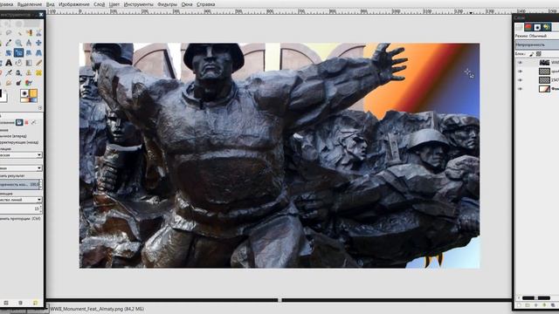Image resolution: width=559 pixels, height=314 pixels.
Task: Open the Выделение menu
Action: pyautogui.click(x=30, y=4)
